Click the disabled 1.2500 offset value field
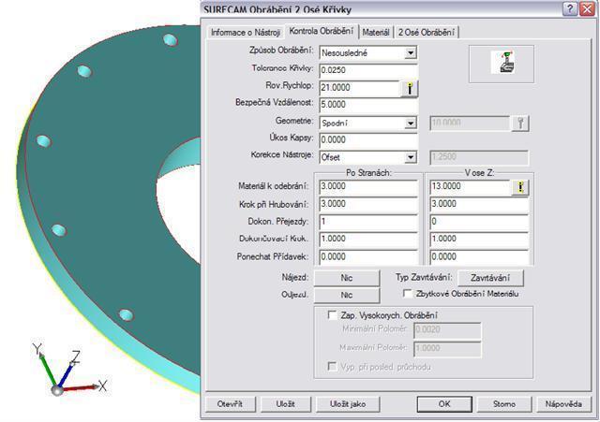Image resolution: width=600 pixels, height=422 pixels. 479,157
